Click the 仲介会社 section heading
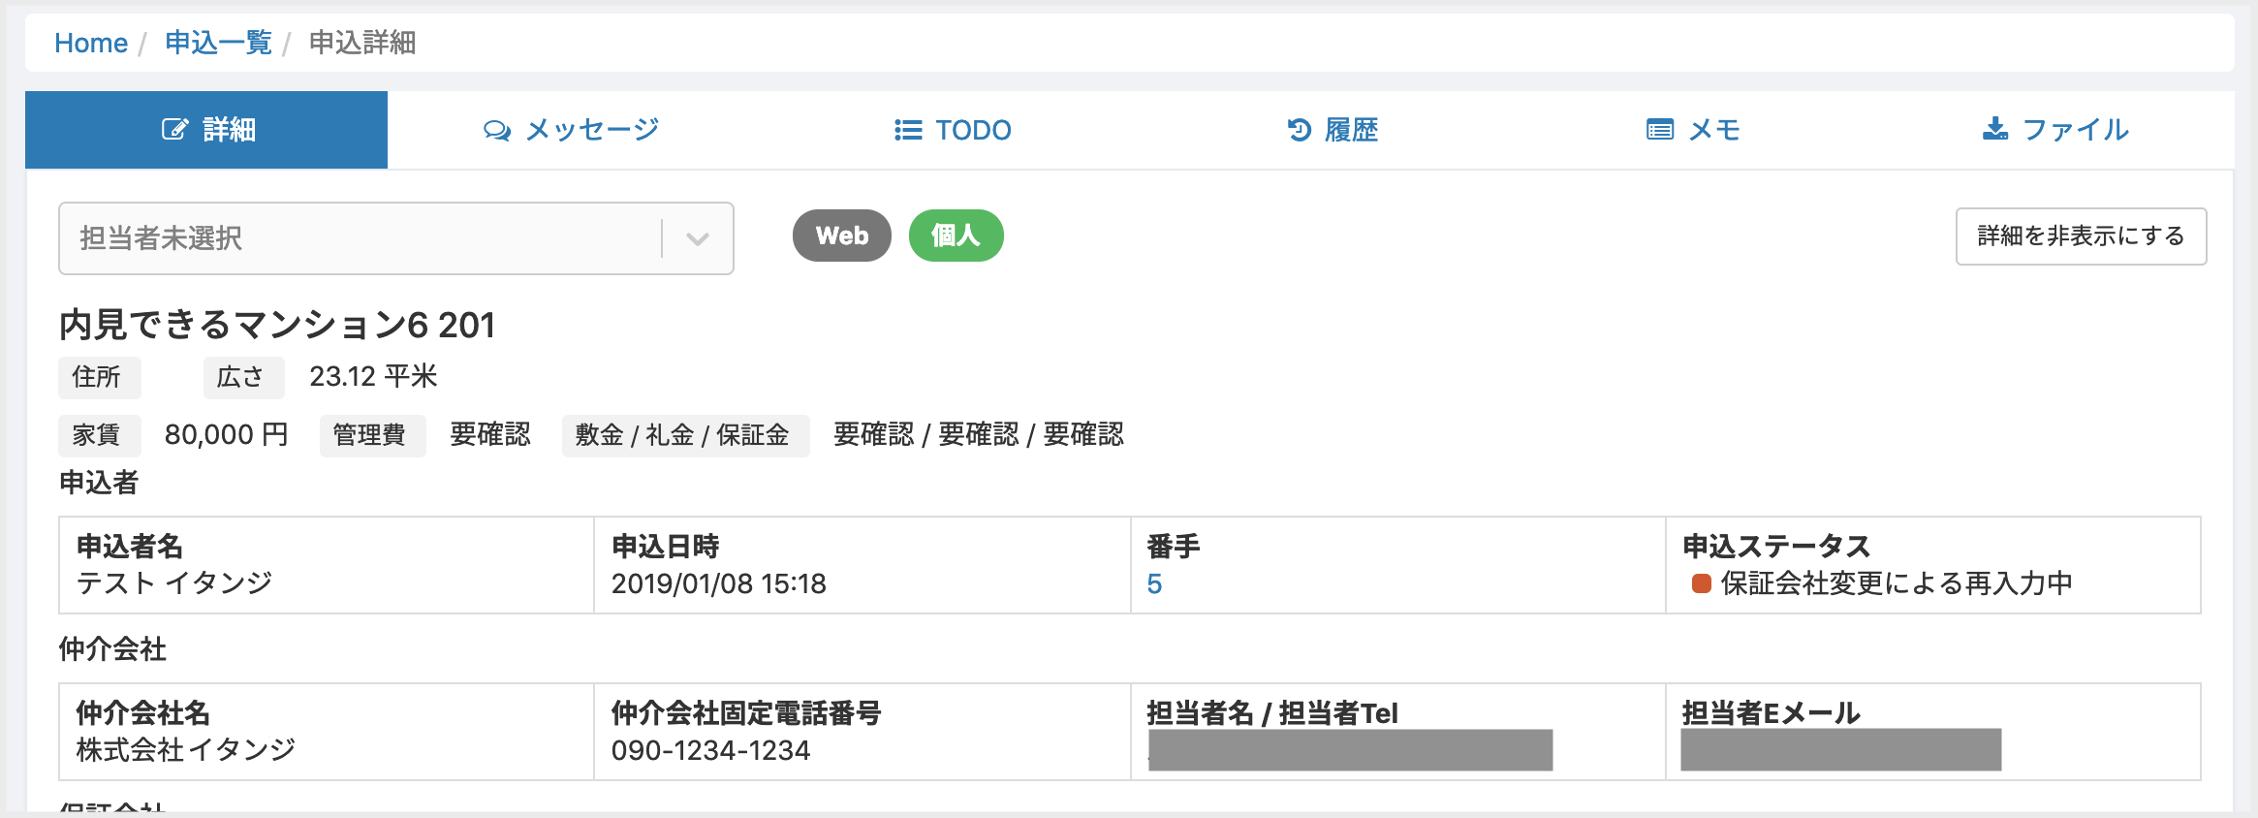The image size is (2258, 818). point(112,649)
